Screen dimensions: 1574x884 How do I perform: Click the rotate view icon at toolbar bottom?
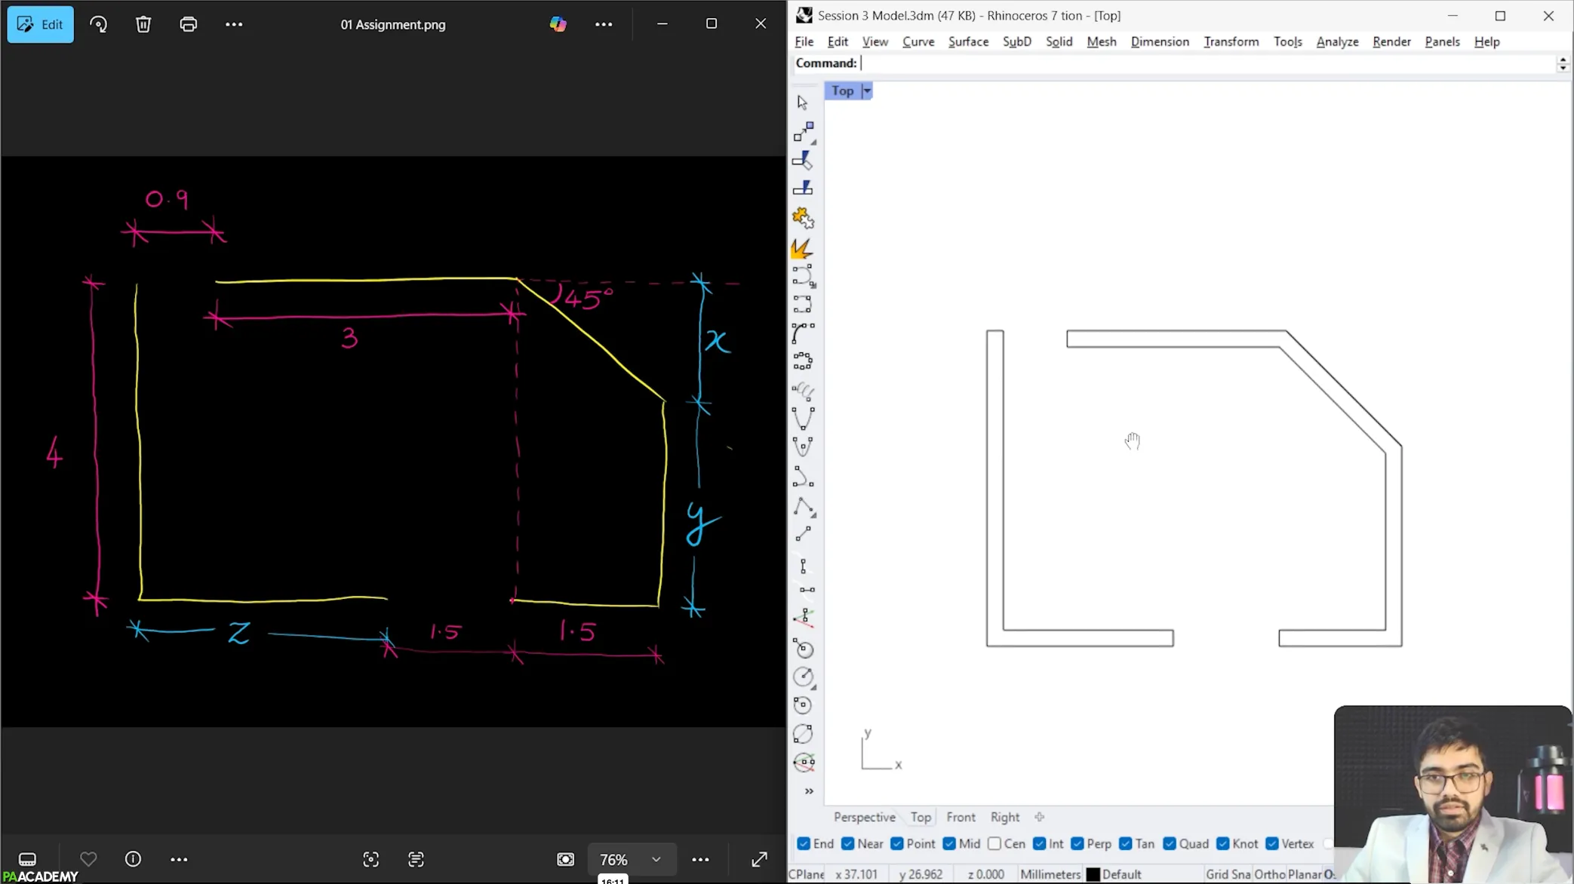click(804, 762)
